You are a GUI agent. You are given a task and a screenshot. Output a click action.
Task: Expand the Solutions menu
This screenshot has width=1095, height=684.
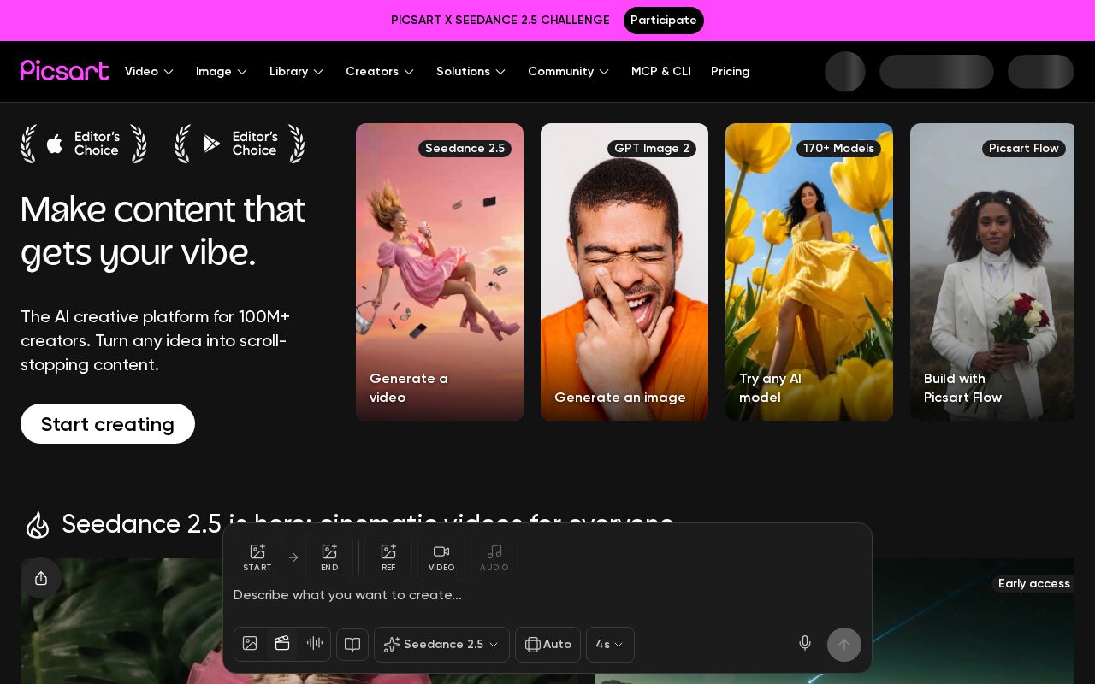[471, 72]
